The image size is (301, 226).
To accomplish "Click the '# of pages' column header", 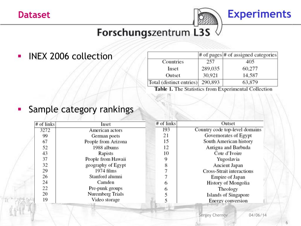I will click(x=210, y=55).
